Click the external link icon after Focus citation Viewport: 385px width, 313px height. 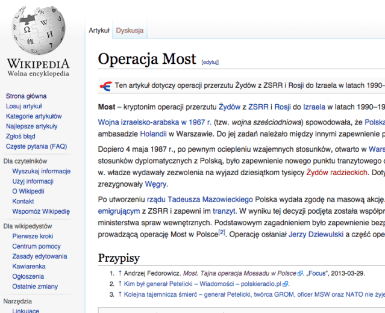tap(301, 273)
